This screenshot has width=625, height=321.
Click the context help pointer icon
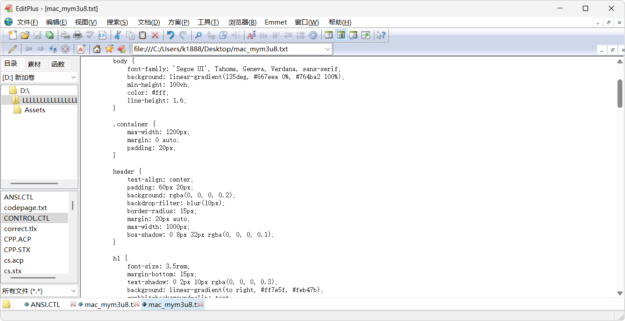(x=381, y=36)
